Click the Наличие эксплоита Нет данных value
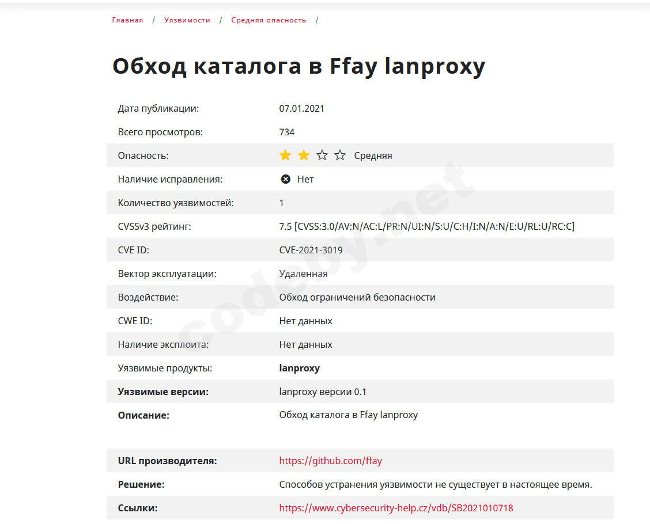Screen dimensions: 650x524 [305, 345]
